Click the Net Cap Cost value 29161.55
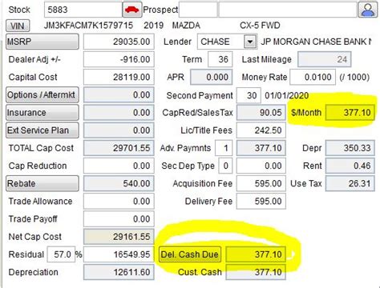The height and width of the screenshot is (288, 380). (119, 237)
